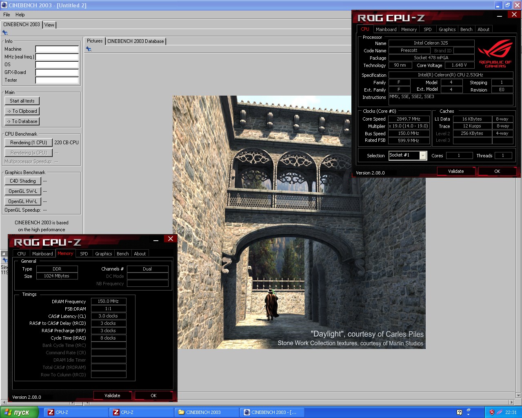Click the Tester input field
This screenshot has width=522, height=418.
57,80
